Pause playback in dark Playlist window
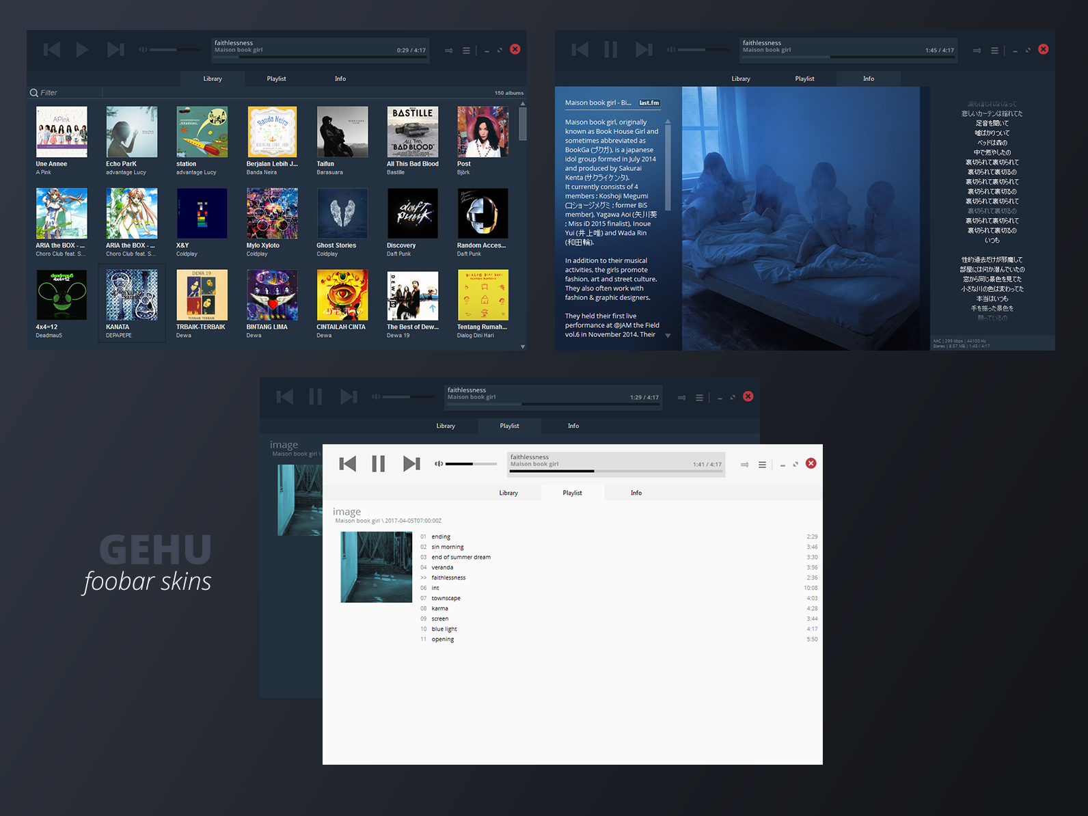The image size is (1088, 816). 315,396
